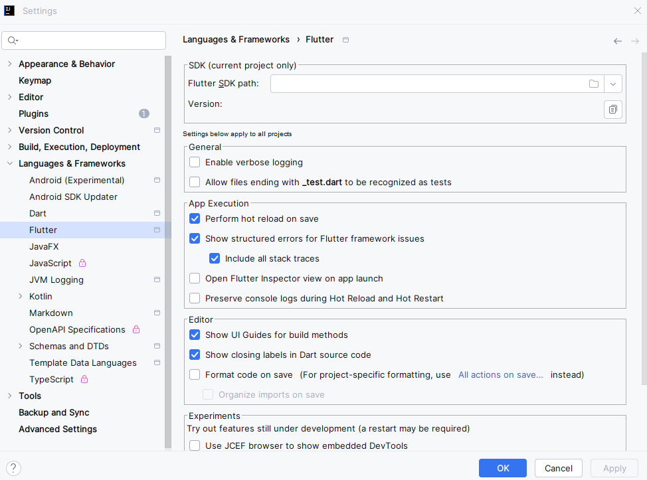Click the lock icon next to TypeScript
647x480 pixels.
[x=84, y=379]
